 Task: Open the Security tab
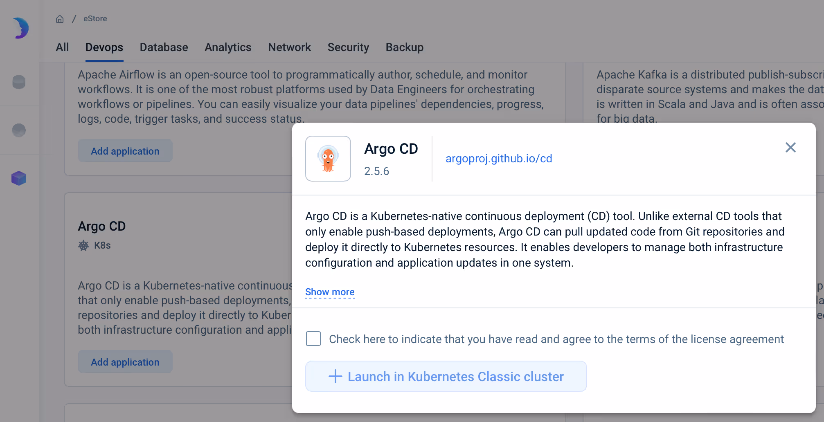[x=348, y=47]
